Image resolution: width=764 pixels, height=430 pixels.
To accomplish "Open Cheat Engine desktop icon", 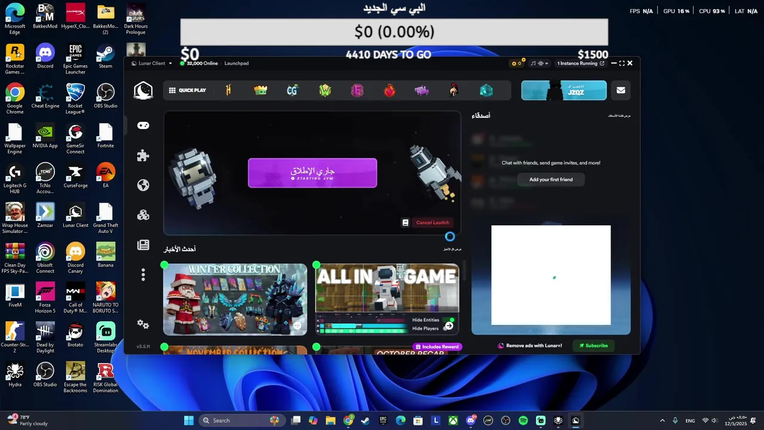I will [45, 96].
